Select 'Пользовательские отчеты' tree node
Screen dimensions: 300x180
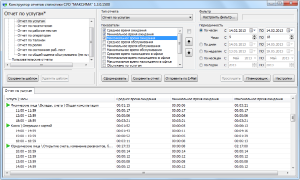coord(32,59)
